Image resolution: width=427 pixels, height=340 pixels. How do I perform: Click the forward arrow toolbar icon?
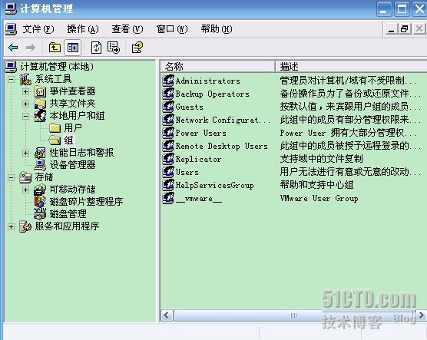(x=31, y=48)
